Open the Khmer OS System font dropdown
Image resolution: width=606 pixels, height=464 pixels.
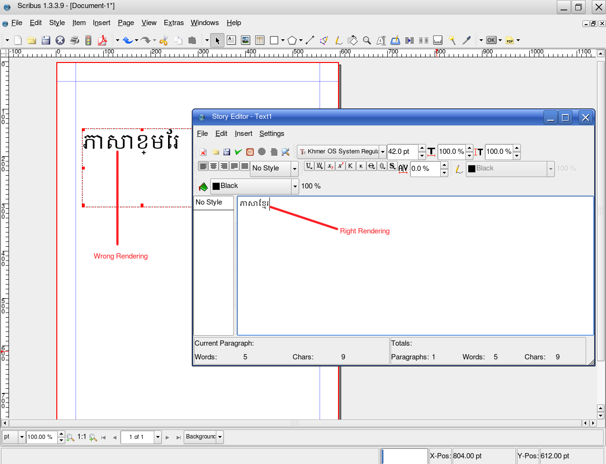[x=383, y=152]
